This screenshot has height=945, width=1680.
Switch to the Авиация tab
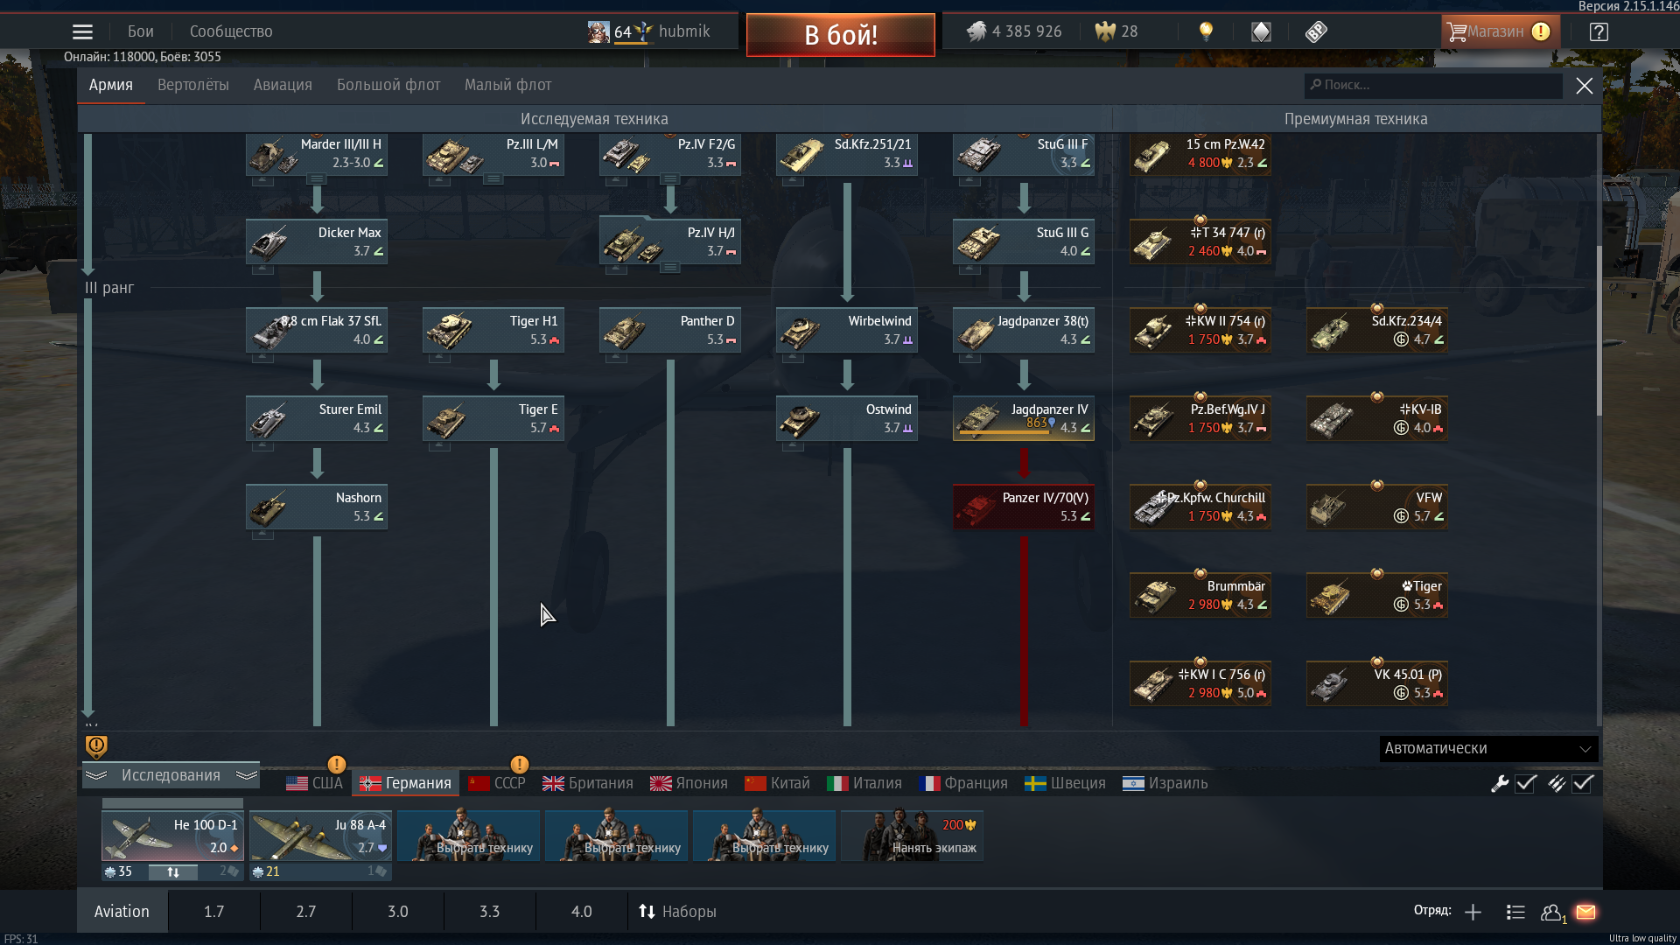(x=283, y=85)
